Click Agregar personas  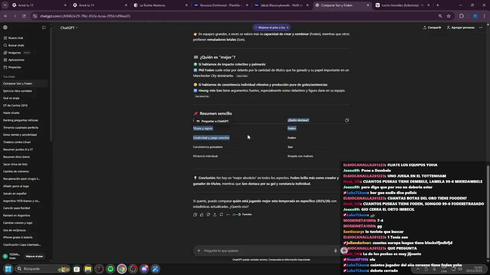[461, 27]
